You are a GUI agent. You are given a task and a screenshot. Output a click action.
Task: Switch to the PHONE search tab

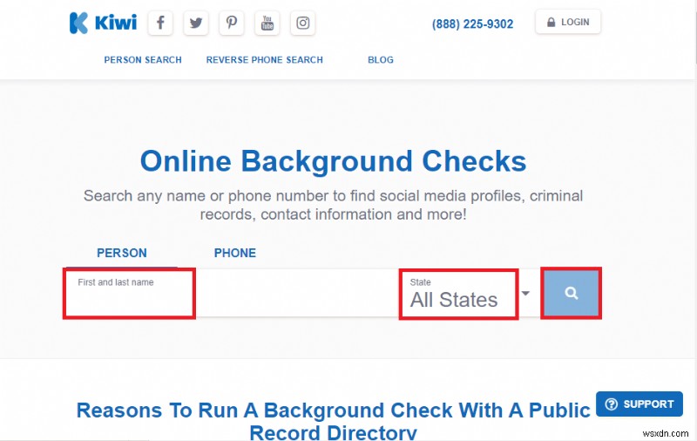[235, 253]
